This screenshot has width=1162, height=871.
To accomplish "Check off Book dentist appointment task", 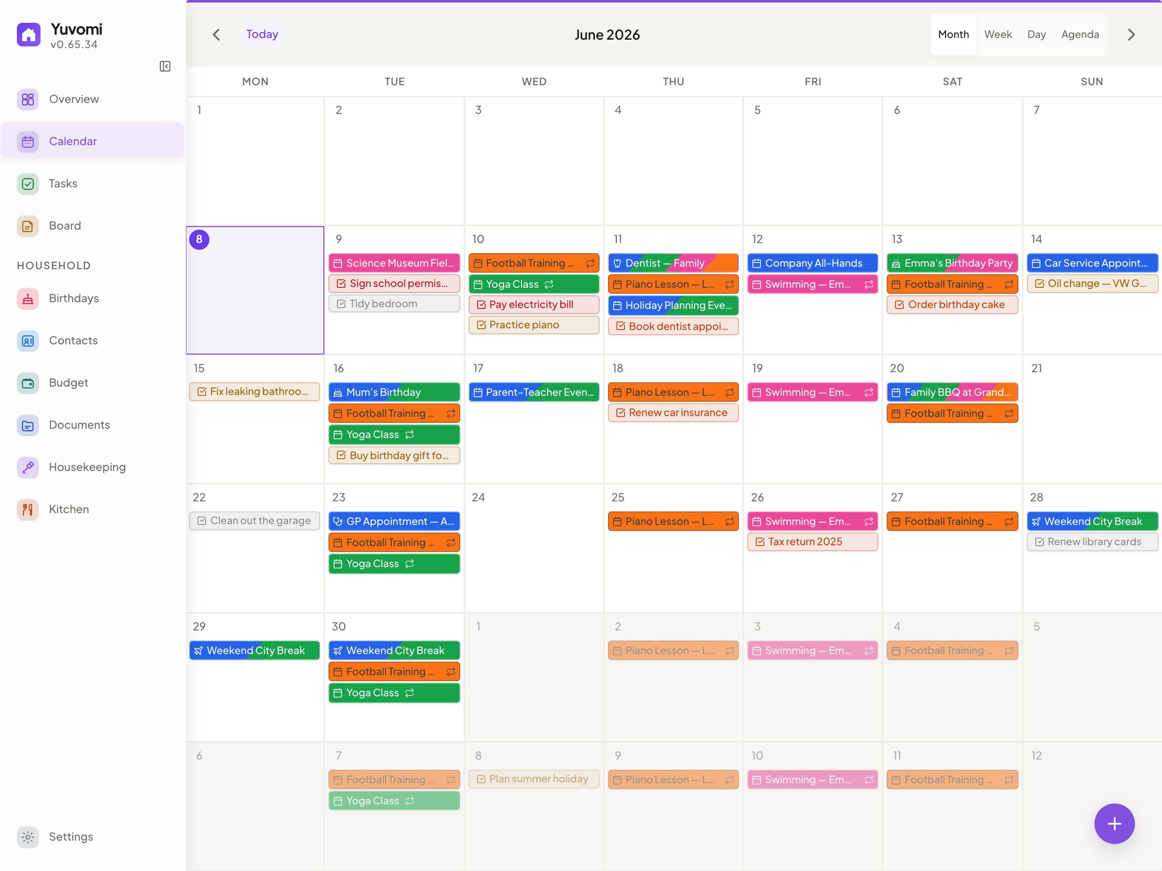I will tap(620, 326).
